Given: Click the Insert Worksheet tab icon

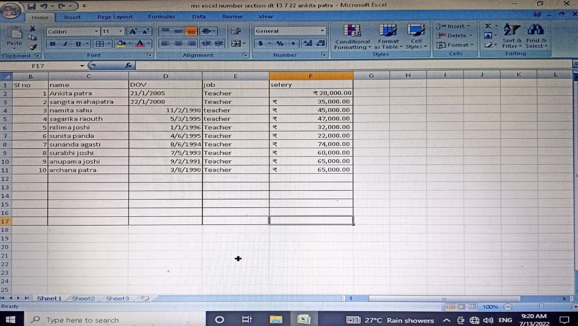Looking at the screenshot, I should (144, 298).
